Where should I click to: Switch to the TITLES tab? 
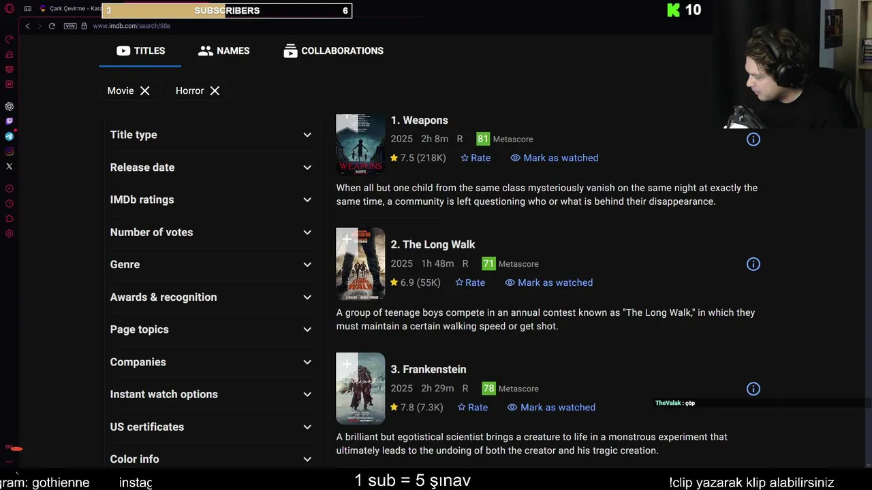140,51
